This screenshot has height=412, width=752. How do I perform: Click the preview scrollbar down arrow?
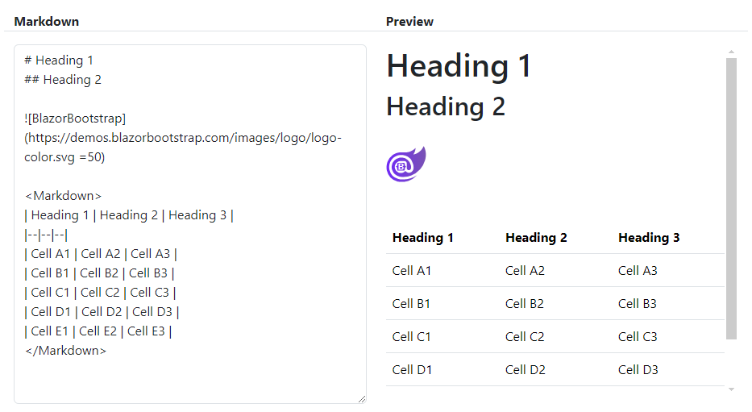(x=731, y=389)
